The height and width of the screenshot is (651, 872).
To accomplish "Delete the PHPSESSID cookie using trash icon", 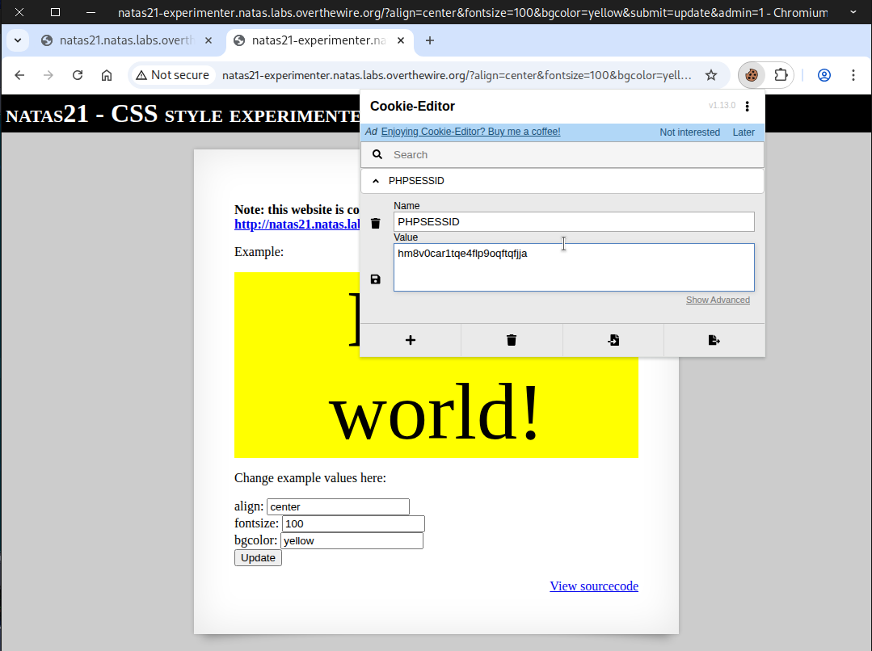I will (x=375, y=224).
